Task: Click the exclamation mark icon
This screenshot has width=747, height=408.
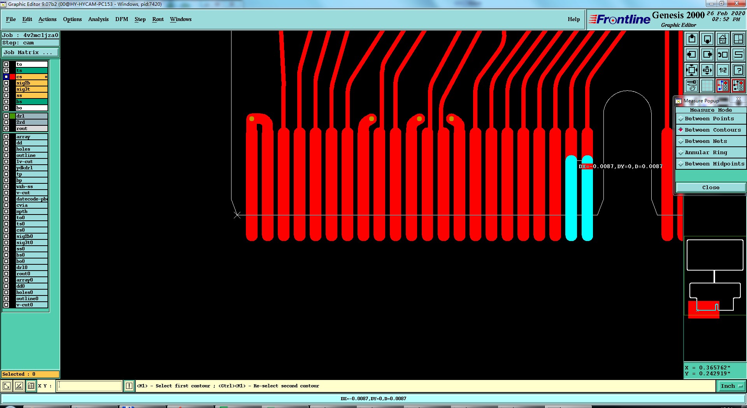Action: pyautogui.click(x=129, y=386)
